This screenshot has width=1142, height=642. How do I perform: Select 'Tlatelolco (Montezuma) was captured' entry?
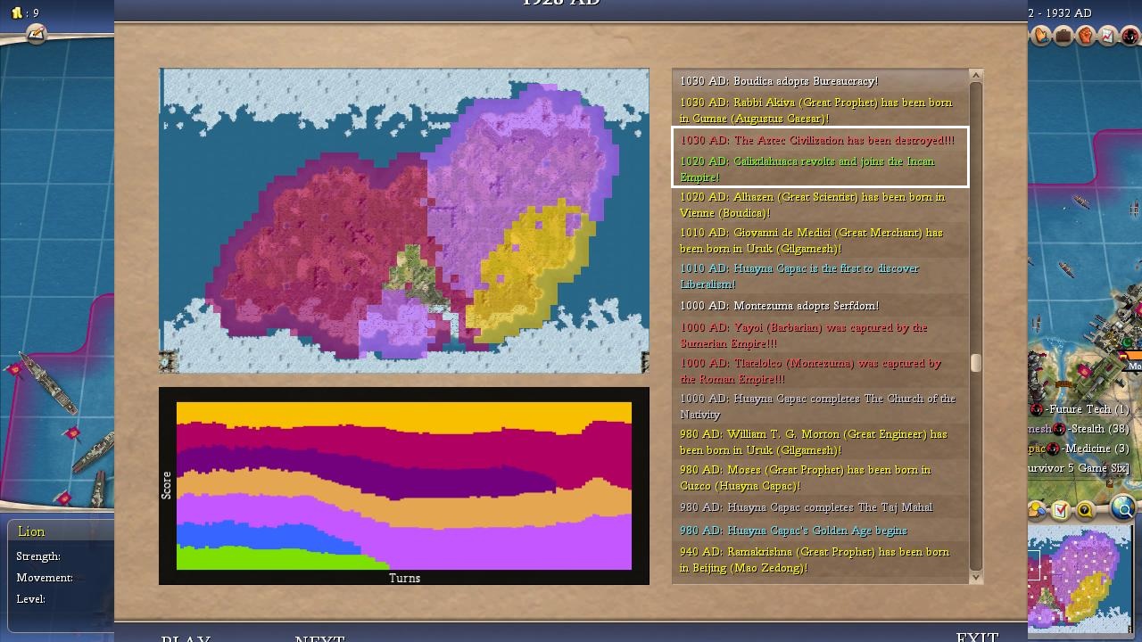(820, 371)
